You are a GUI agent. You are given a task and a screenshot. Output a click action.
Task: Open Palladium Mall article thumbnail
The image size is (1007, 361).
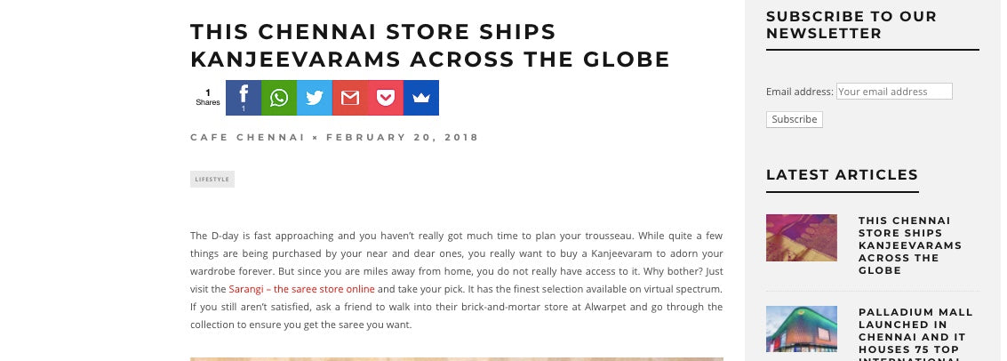[802, 329]
